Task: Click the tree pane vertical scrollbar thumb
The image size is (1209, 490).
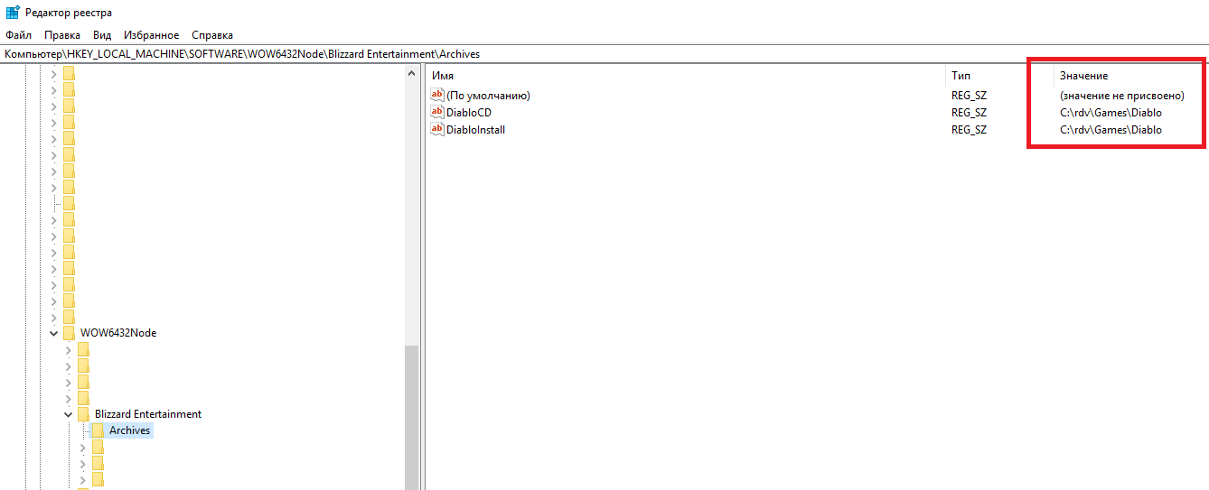Action: (x=412, y=417)
